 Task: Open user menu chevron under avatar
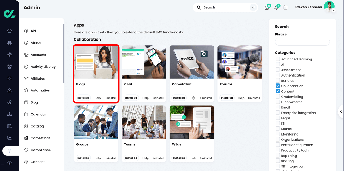(334, 10)
